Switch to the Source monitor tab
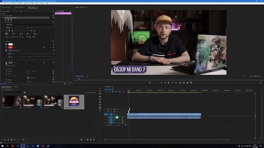 6,7
